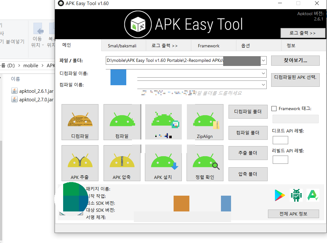Click the 이동 위치 move-to icon in Explorer ribbon
This screenshot has width=327, height=243.
(x=39, y=29)
